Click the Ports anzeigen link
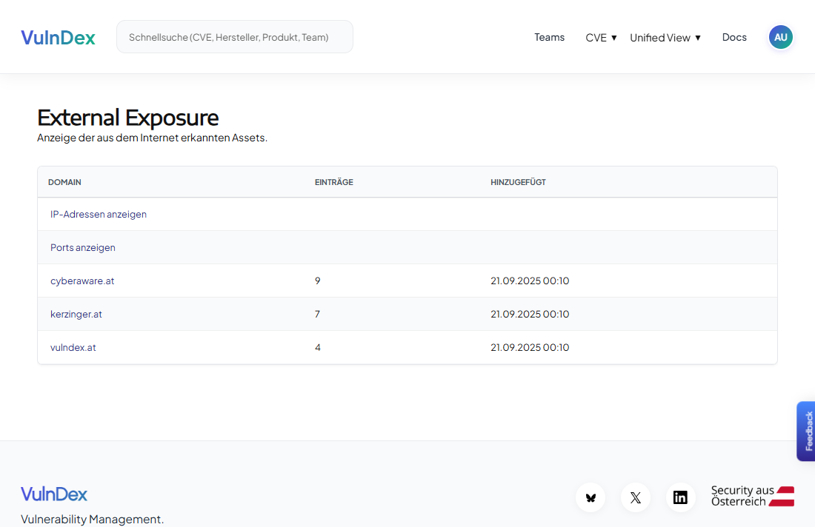815x527 pixels. click(83, 247)
